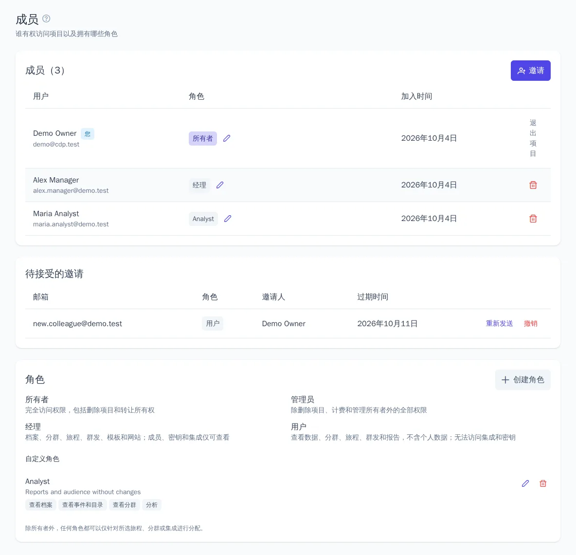Screen dimensions: 576x555
Task: Click the 用户 badge in pending invitation
Action: [212, 323]
